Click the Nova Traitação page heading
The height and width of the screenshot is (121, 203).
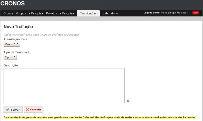(x=18, y=27)
